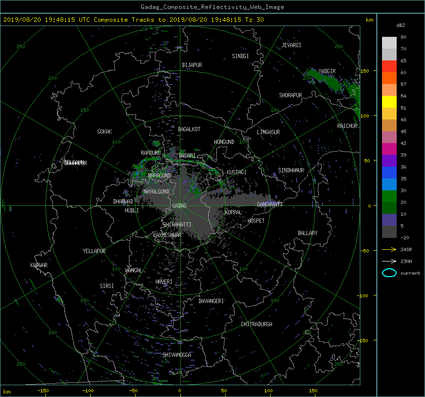Select the red 65 dBZ color swatch
Image resolution: width=425 pixels, height=397 pixels.
pyautogui.click(x=389, y=66)
